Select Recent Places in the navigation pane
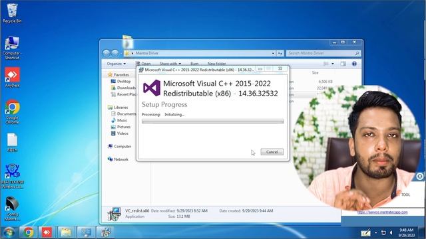 (124, 94)
